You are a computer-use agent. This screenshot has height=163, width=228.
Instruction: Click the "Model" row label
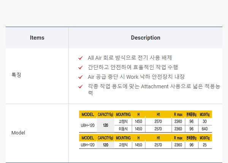tap(18, 133)
